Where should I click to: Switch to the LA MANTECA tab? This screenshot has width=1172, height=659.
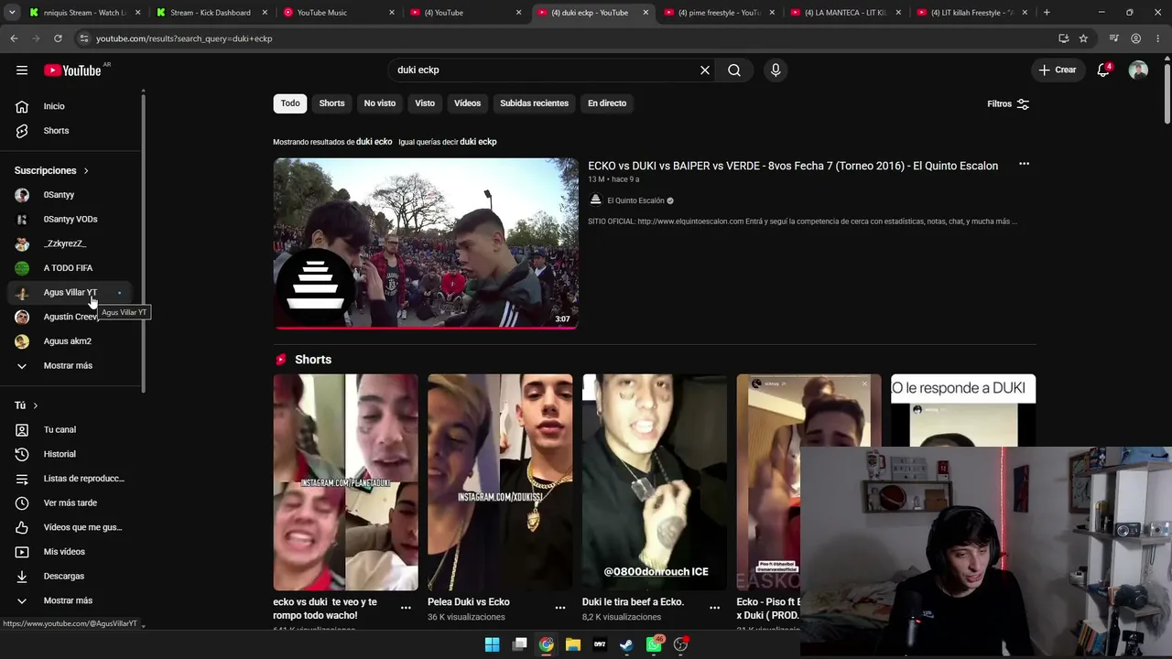pyautogui.click(x=845, y=13)
